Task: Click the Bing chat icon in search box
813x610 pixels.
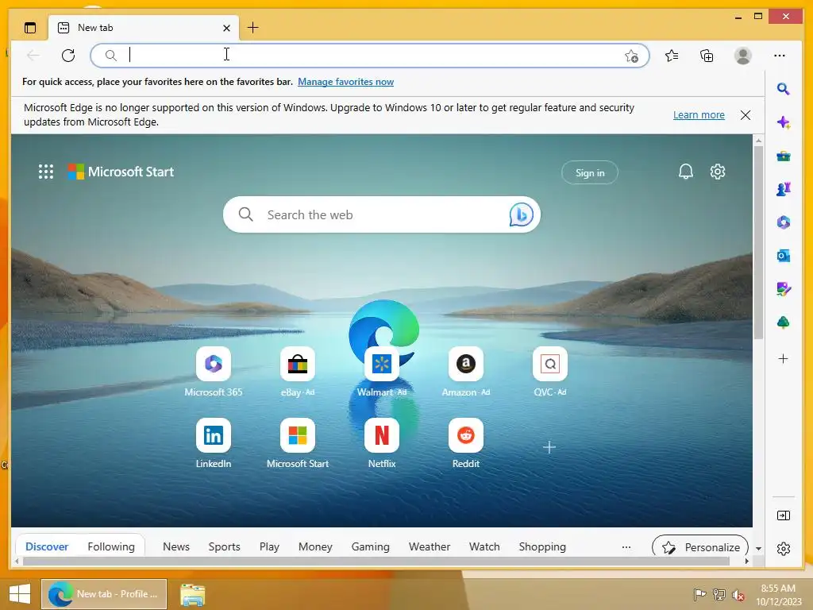Action: click(x=521, y=214)
